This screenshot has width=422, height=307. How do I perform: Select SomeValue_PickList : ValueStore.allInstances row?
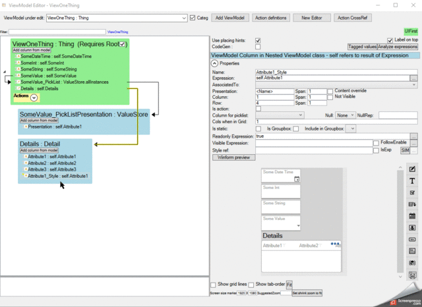click(x=65, y=82)
